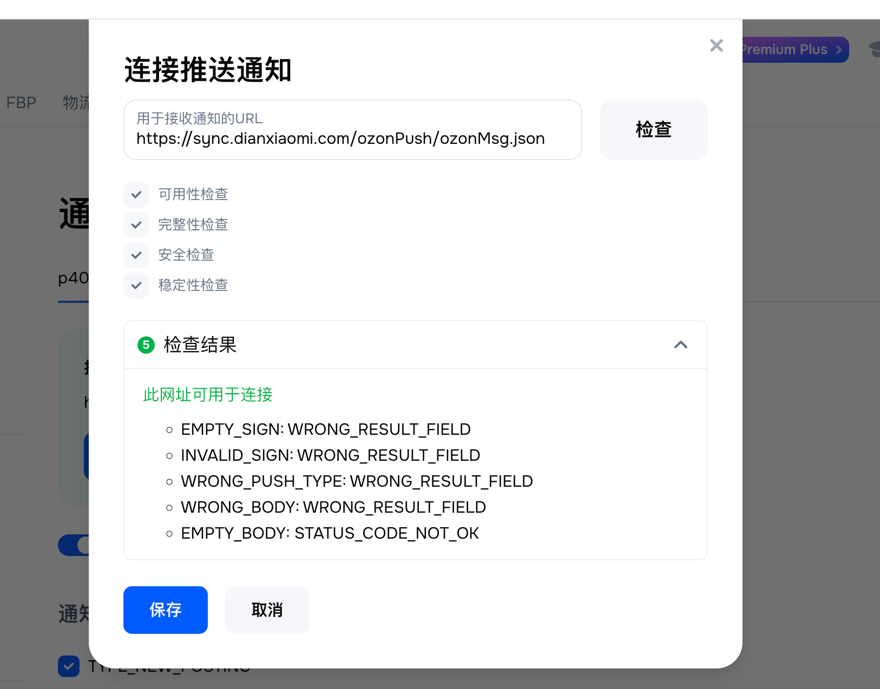Screen dimensions: 880x689
Task: Save the notification settings with 保存
Action: 166,610
